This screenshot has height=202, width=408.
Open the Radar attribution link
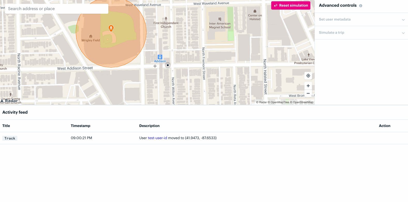(261, 102)
